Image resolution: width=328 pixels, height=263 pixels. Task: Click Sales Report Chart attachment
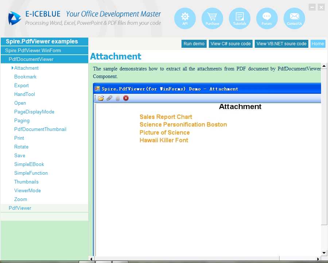tap(166, 117)
